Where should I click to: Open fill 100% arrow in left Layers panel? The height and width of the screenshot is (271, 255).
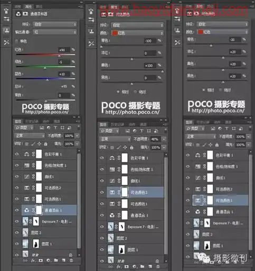tap(77, 144)
